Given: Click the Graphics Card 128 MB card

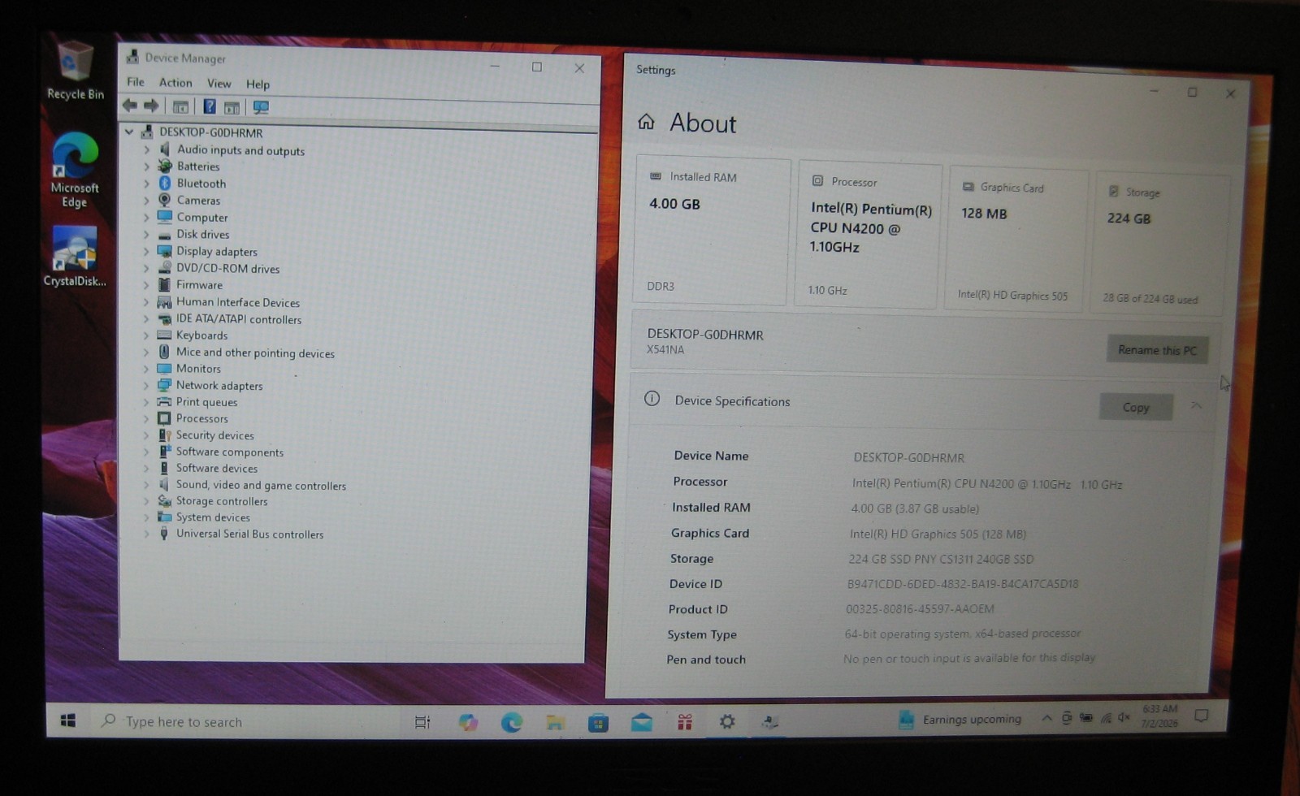Looking at the screenshot, I should coord(1016,240).
